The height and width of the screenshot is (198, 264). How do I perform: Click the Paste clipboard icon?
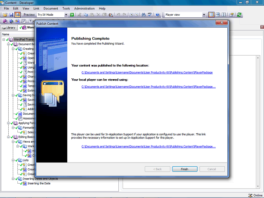tap(92, 15)
